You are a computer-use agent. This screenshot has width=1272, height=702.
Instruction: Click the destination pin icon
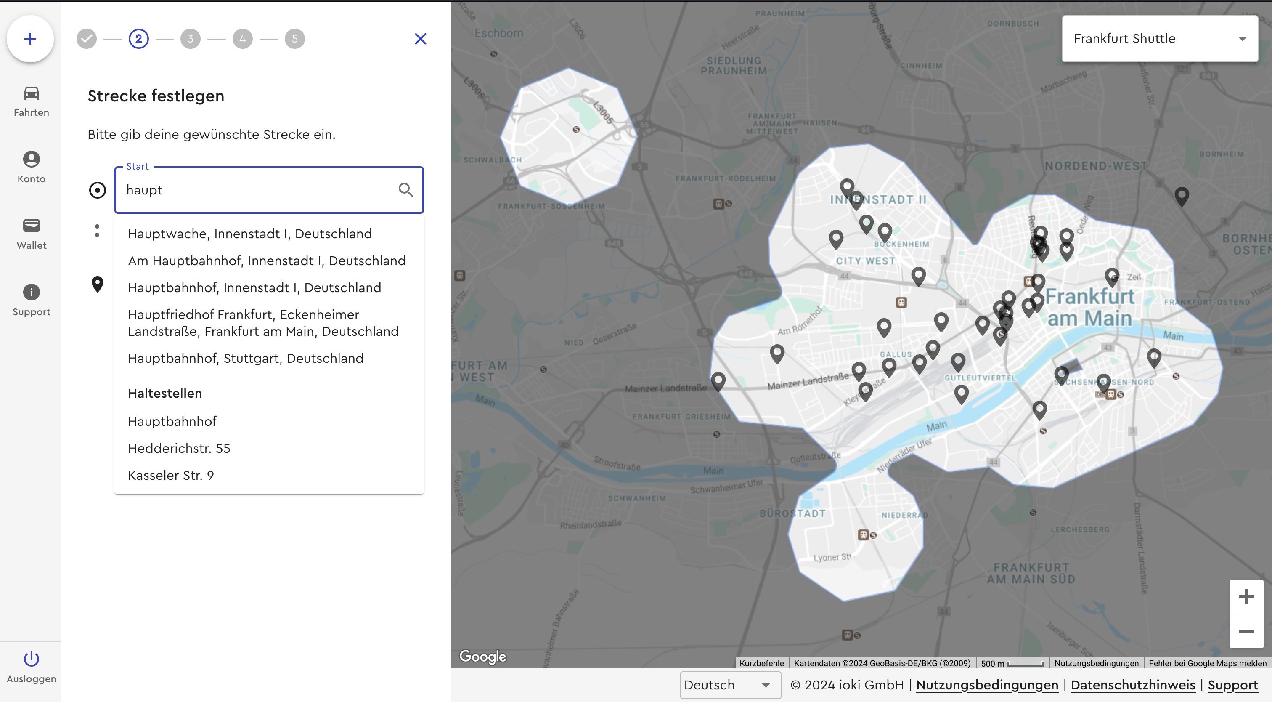(97, 285)
